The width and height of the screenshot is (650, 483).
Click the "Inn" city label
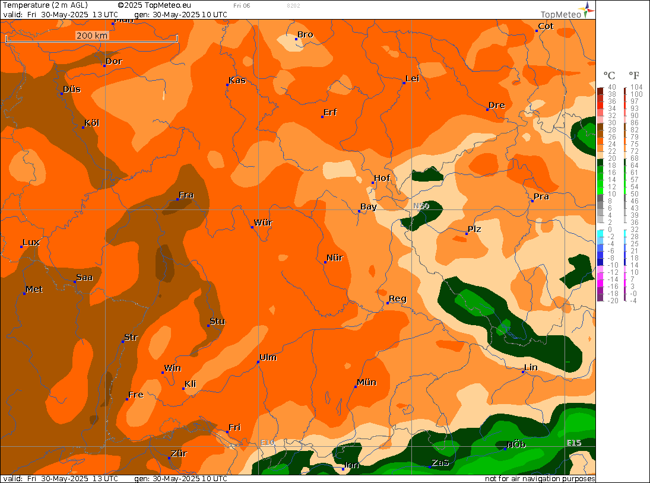tap(352, 465)
